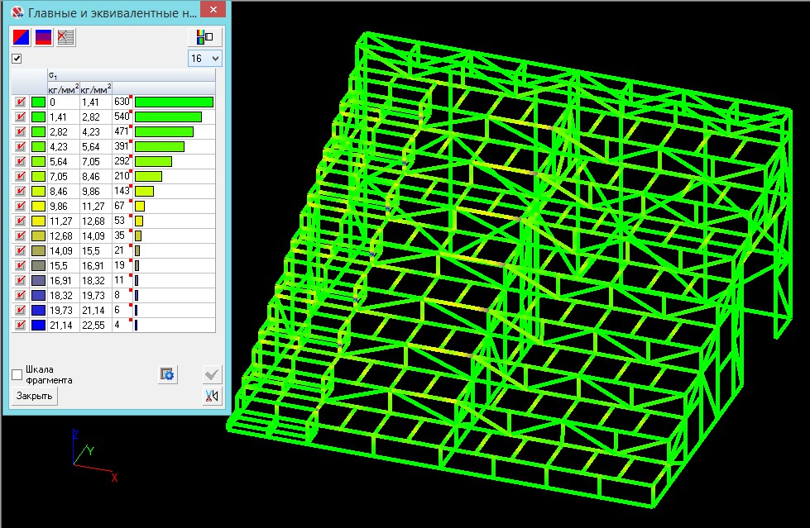Uncheck the row checkbox for range 14,09 – 15,5
This screenshot has width=810, height=528.
coord(20,251)
